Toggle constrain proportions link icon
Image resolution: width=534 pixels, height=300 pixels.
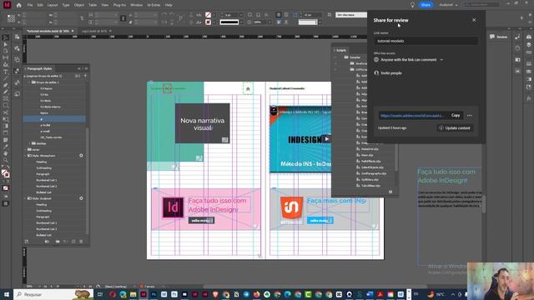[x=123, y=18]
